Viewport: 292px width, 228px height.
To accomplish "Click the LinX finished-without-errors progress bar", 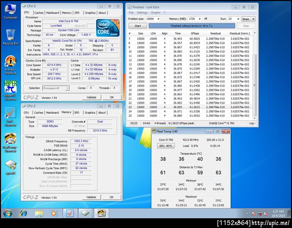I will 192,26.
